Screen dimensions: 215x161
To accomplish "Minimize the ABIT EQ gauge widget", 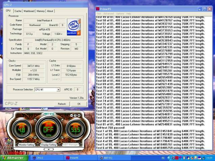I will point(72,115).
